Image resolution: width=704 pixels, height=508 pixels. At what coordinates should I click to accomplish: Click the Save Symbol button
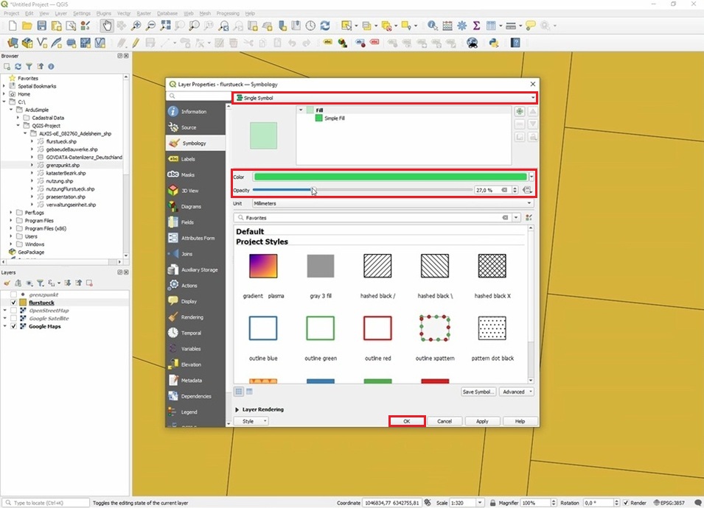tap(478, 392)
